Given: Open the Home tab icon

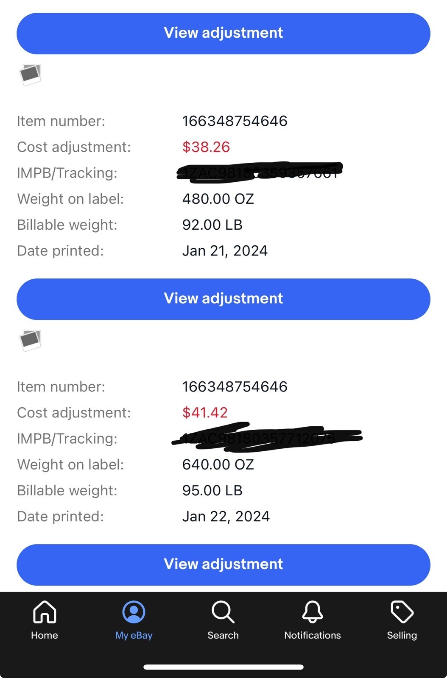Looking at the screenshot, I should [45, 612].
